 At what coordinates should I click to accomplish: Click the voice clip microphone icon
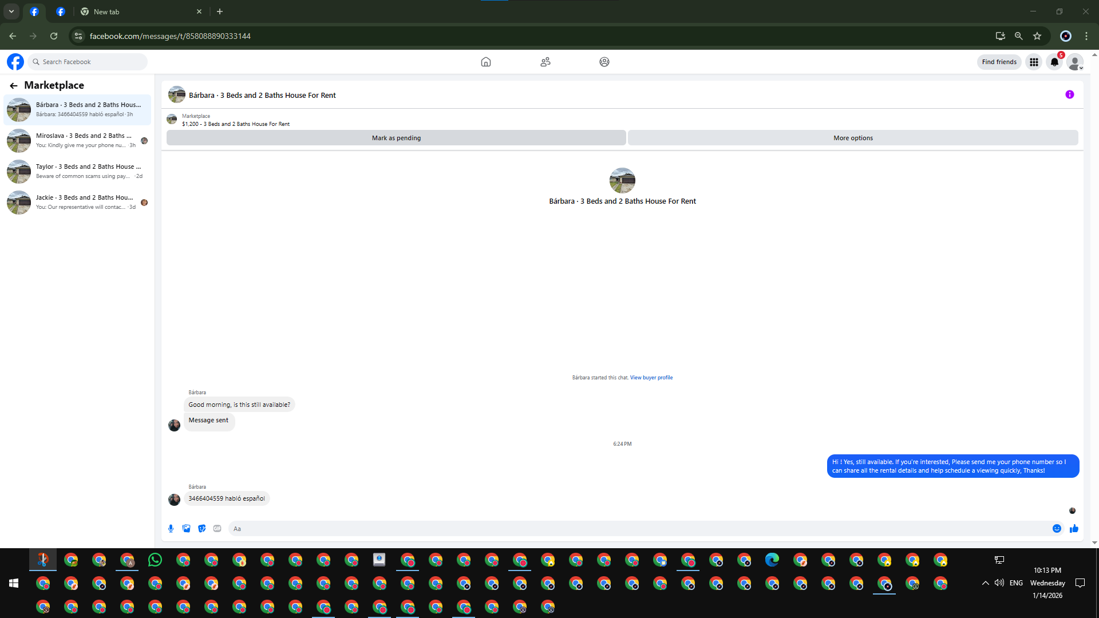171,529
